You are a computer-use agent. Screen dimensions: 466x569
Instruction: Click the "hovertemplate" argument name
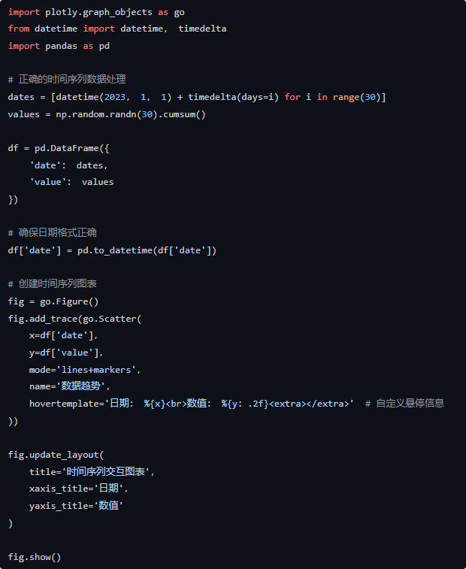(x=64, y=403)
